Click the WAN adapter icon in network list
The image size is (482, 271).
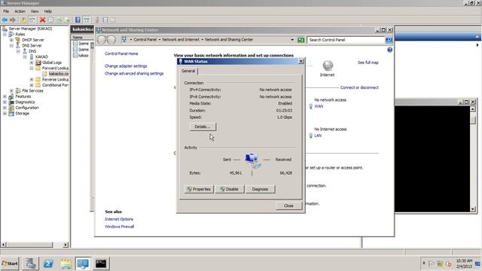click(x=311, y=106)
